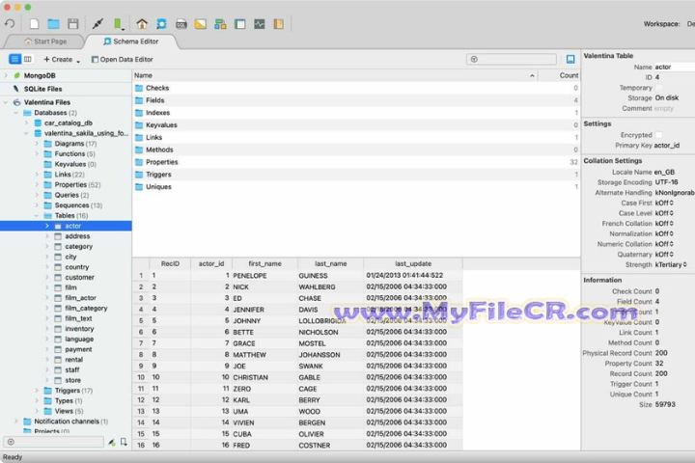Screen dimensions: 695x463
Task: Click the yellow ruler design icon in the toolbar
Action: (201, 23)
